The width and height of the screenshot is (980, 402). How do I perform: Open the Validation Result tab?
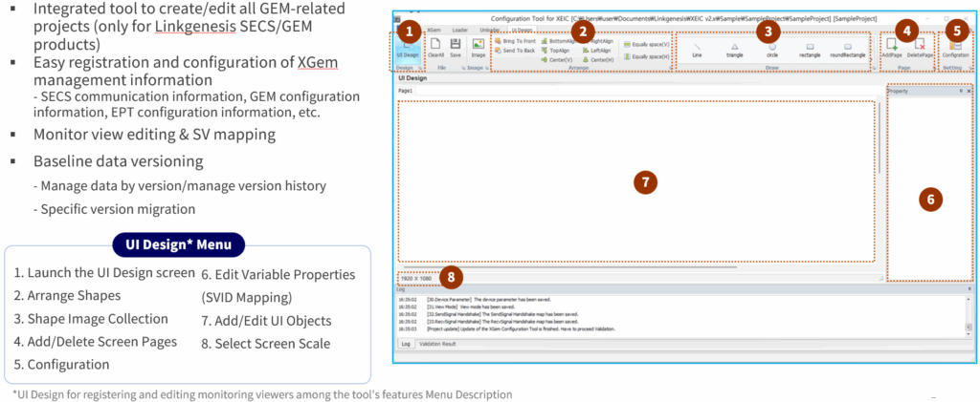[436, 344]
